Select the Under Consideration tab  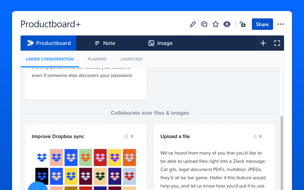pos(50,59)
